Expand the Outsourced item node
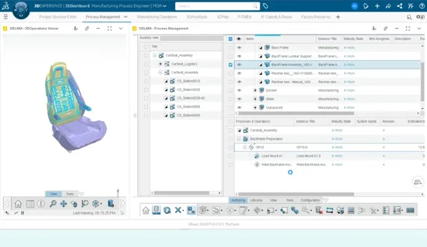Image resolution: width=427 pixels, height=247 pixels. tap(255, 107)
